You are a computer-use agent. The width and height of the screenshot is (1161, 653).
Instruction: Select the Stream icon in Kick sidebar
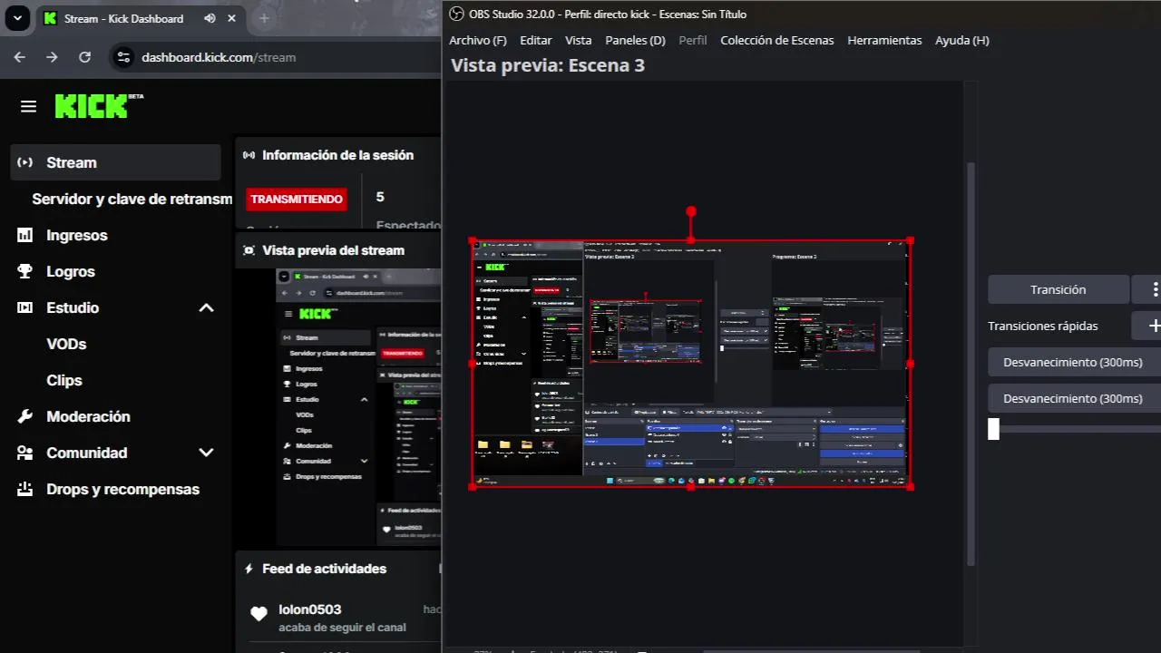coord(25,162)
